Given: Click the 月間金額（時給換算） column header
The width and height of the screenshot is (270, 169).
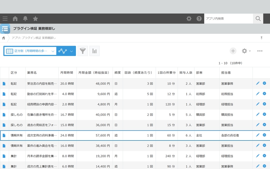Looking at the screenshot, I should point(94,73).
